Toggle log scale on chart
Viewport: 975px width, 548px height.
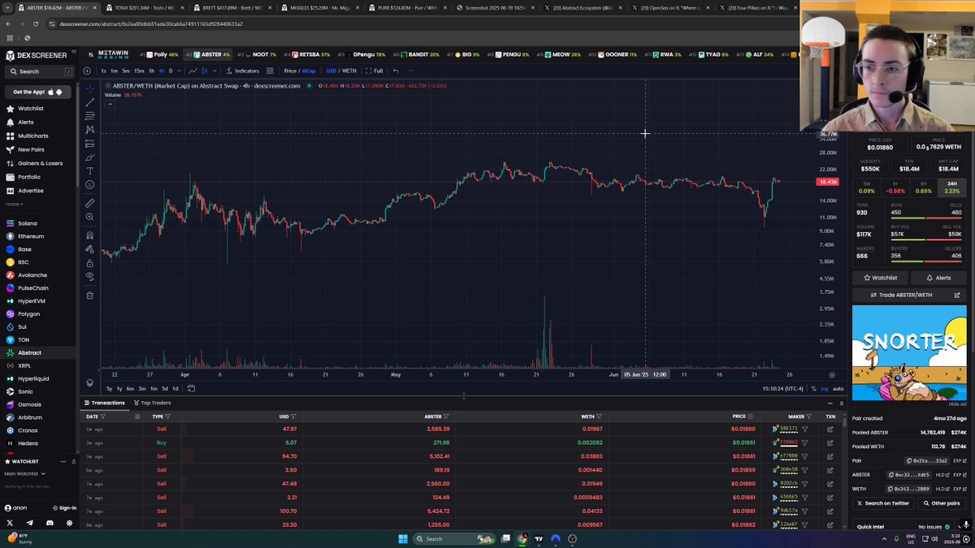[825, 389]
